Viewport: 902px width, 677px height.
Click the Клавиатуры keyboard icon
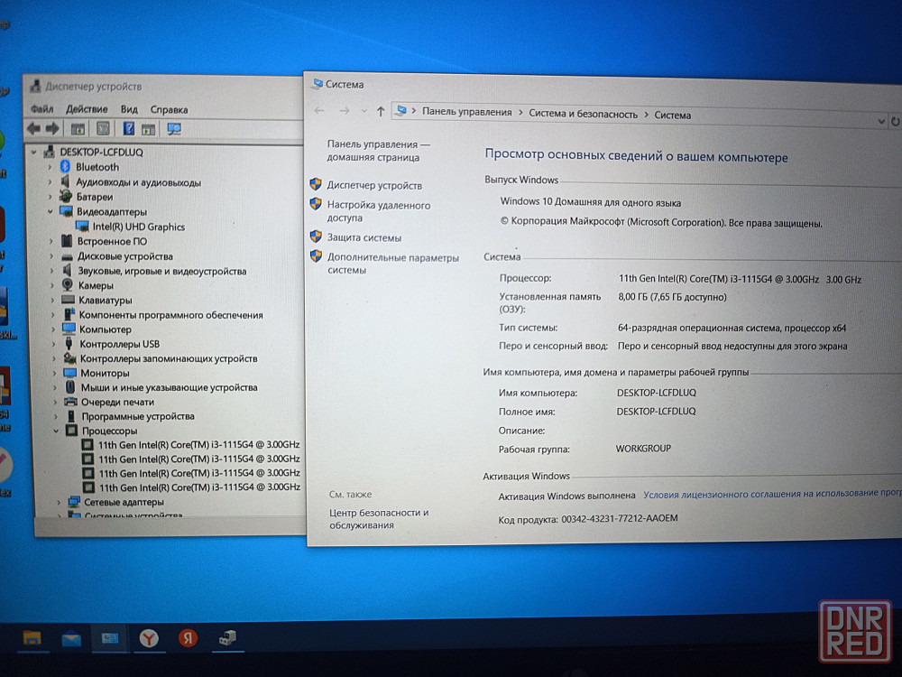pyautogui.click(x=68, y=300)
